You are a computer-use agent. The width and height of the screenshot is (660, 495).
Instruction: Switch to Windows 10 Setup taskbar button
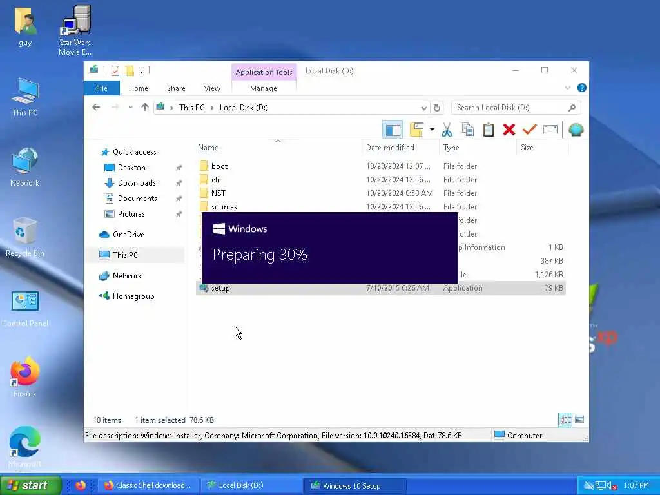pyautogui.click(x=354, y=486)
